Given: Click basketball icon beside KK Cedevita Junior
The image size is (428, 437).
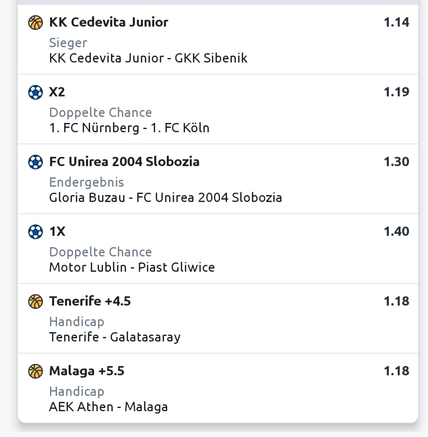Looking at the screenshot, I should pyautogui.click(x=35, y=22).
